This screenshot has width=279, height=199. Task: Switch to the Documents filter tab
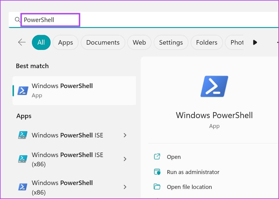[103, 43]
